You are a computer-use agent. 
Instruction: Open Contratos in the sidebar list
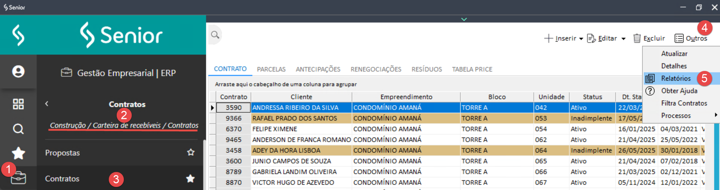click(x=62, y=179)
